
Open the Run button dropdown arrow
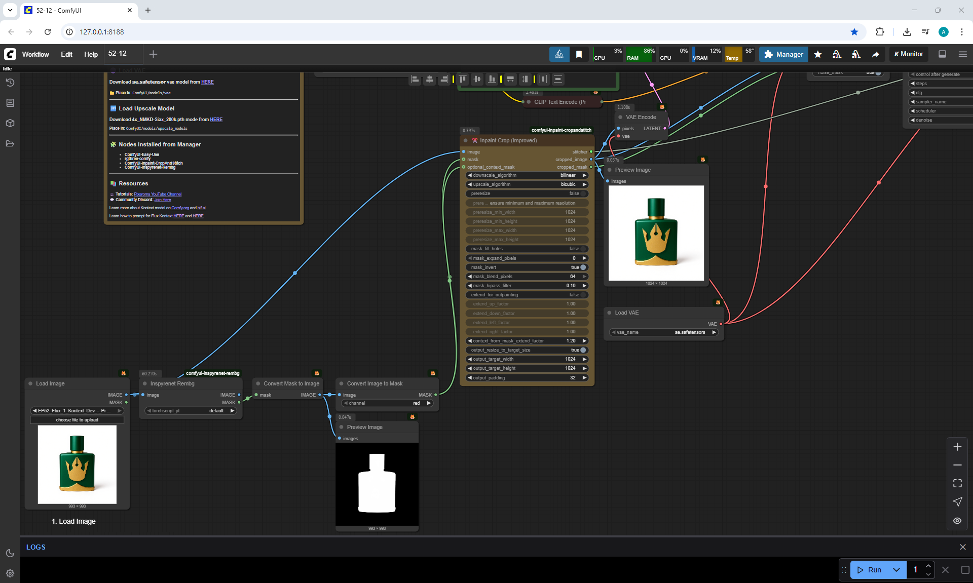point(896,570)
